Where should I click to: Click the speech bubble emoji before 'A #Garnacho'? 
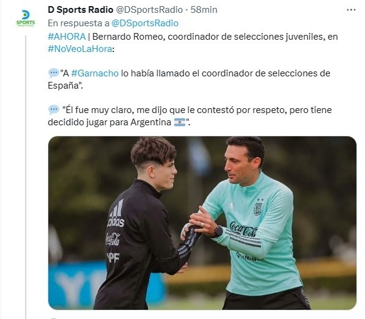click(x=54, y=73)
